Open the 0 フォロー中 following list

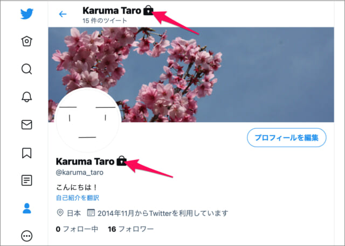pos(77,229)
